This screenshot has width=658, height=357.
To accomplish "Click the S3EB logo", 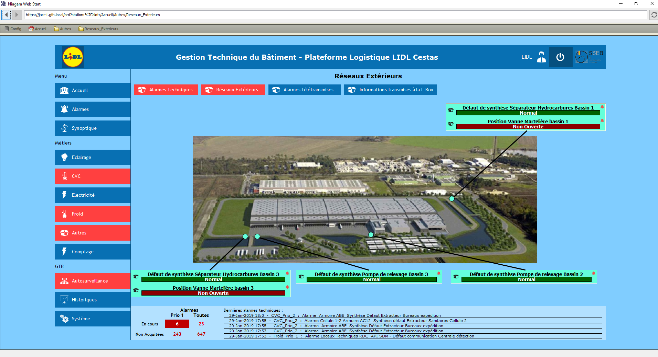I will pyautogui.click(x=589, y=57).
